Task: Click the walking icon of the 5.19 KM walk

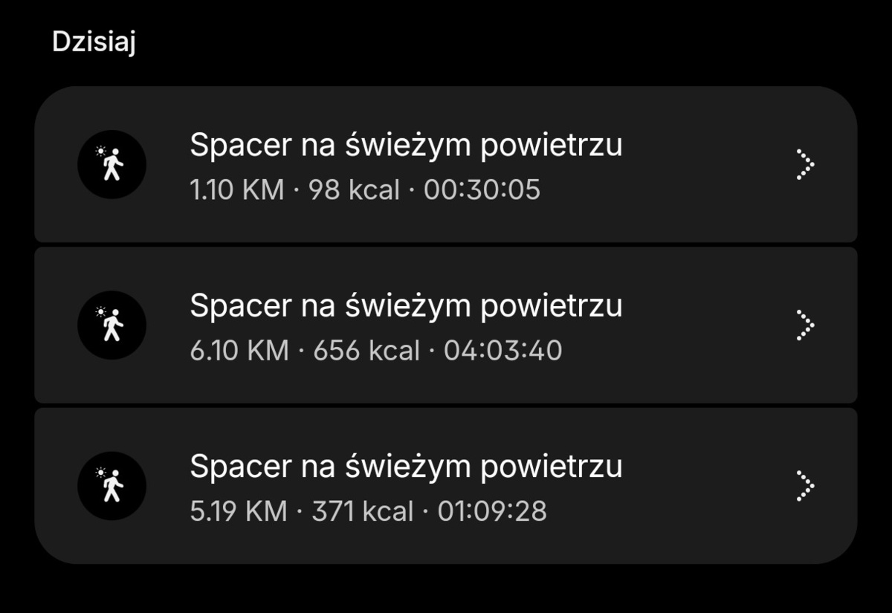Action: (x=111, y=486)
